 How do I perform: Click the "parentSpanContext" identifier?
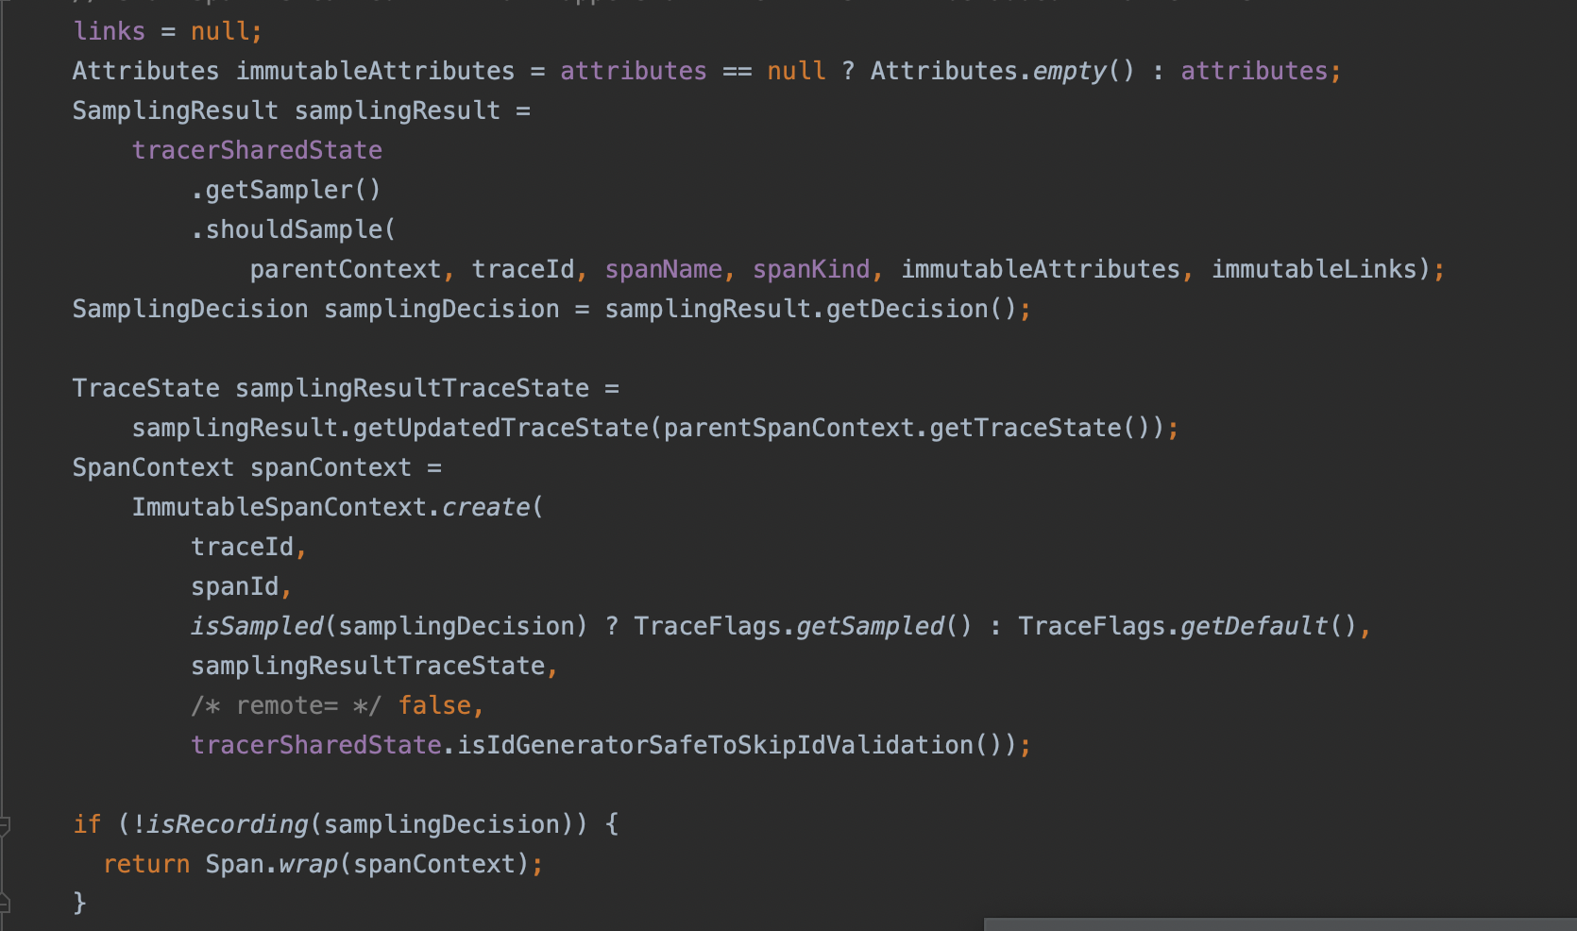coord(789,428)
